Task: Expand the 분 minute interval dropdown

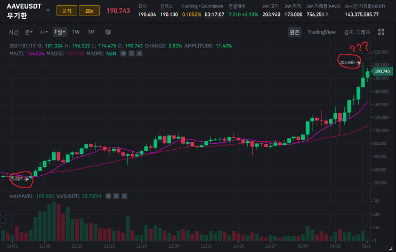Action: pos(29,32)
